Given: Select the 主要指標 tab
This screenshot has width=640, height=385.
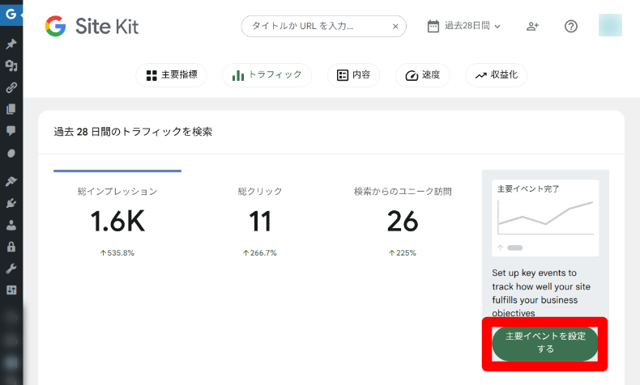Looking at the screenshot, I should 172,75.
